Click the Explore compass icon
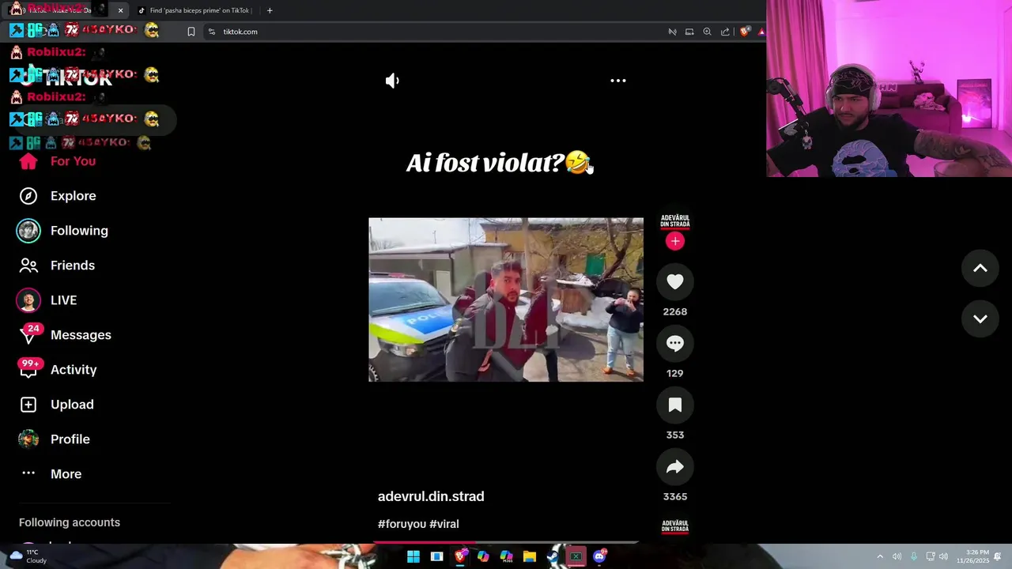The width and height of the screenshot is (1012, 569). pos(28,196)
